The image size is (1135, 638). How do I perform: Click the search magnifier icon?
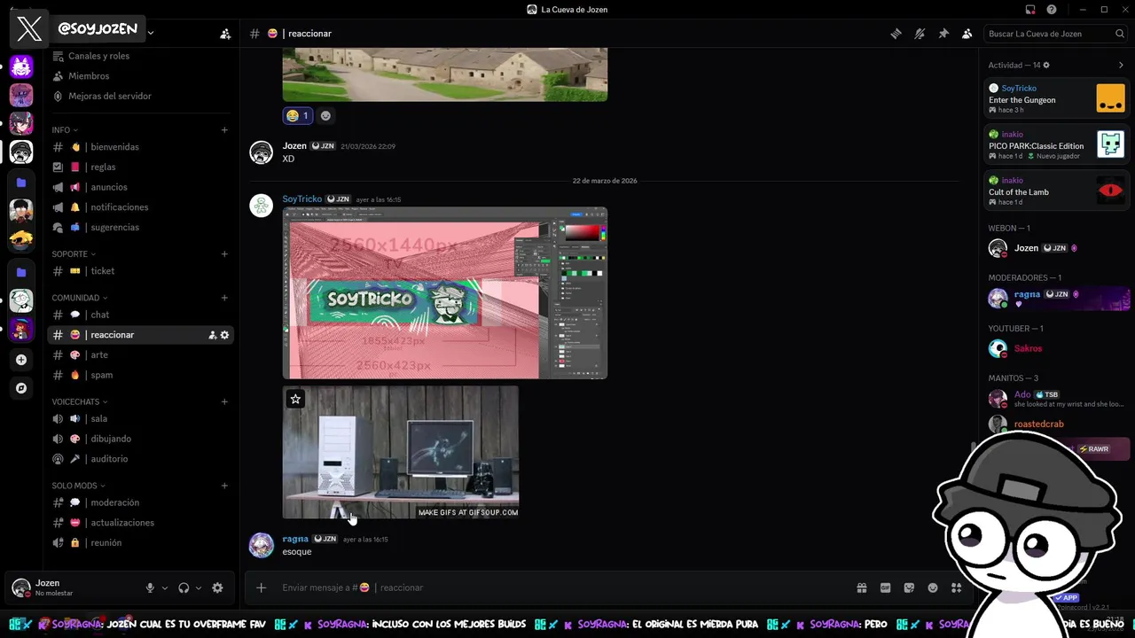(x=1120, y=34)
